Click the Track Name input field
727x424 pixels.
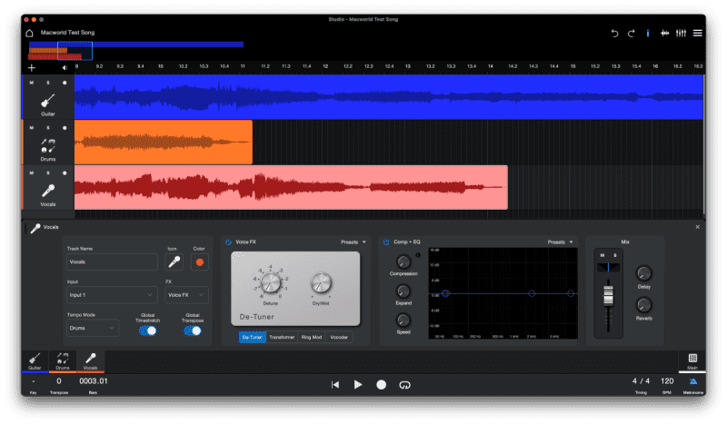click(111, 262)
